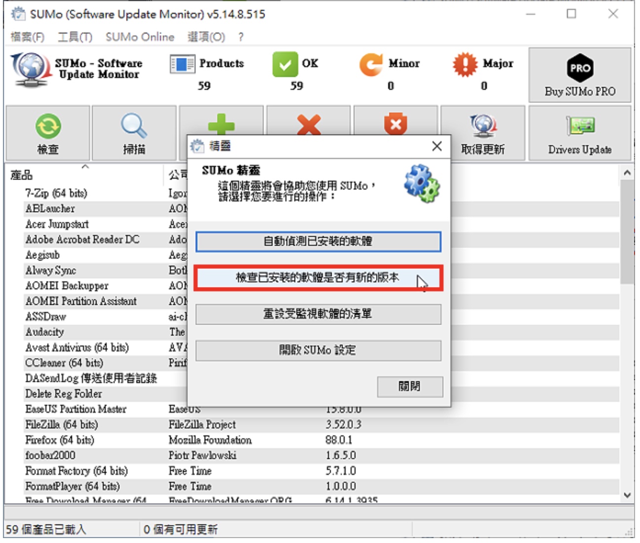Open the SUMo Online menu

coord(140,37)
